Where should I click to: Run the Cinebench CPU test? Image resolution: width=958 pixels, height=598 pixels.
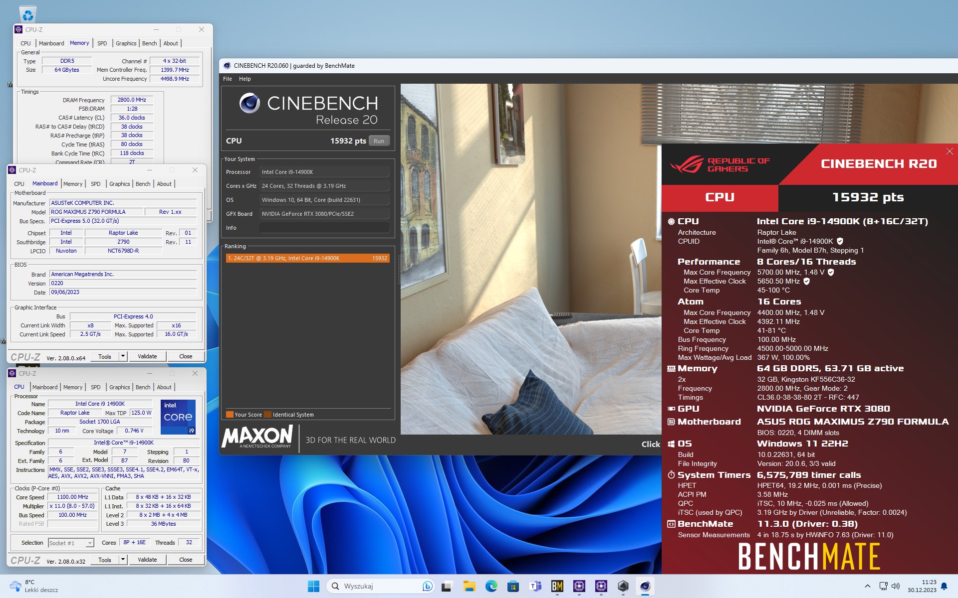point(379,141)
